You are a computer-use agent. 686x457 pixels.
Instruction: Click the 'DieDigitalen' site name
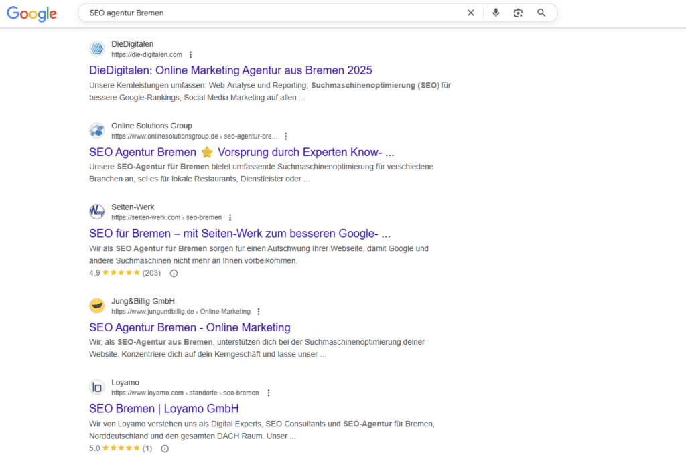click(x=132, y=44)
